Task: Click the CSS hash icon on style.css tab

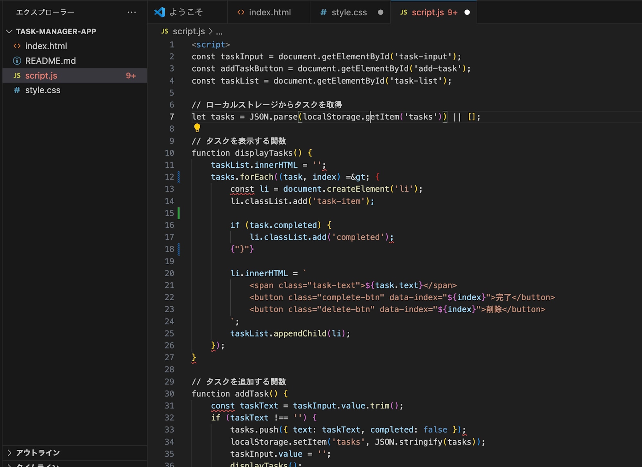Action: pyautogui.click(x=323, y=12)
